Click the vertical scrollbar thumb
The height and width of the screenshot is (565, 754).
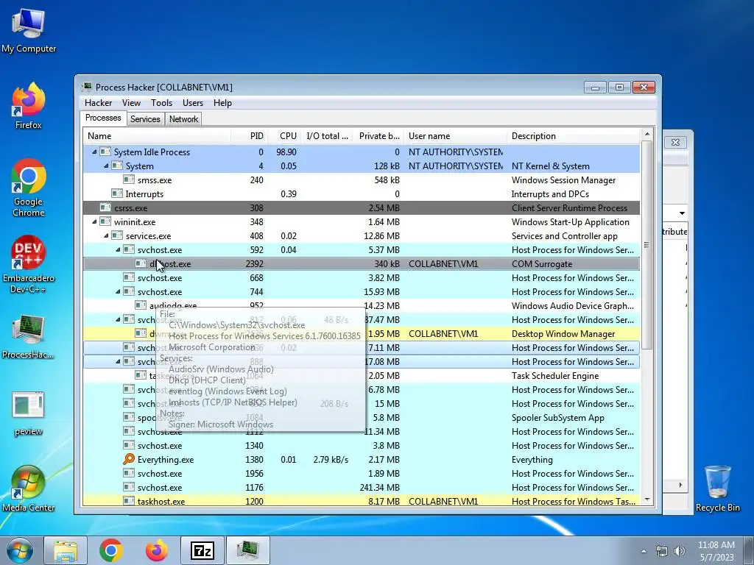pyautogui.click(x=647, y=245)
